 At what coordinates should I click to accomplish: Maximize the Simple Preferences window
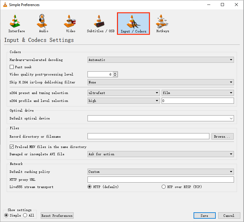[x=222, y=5]
